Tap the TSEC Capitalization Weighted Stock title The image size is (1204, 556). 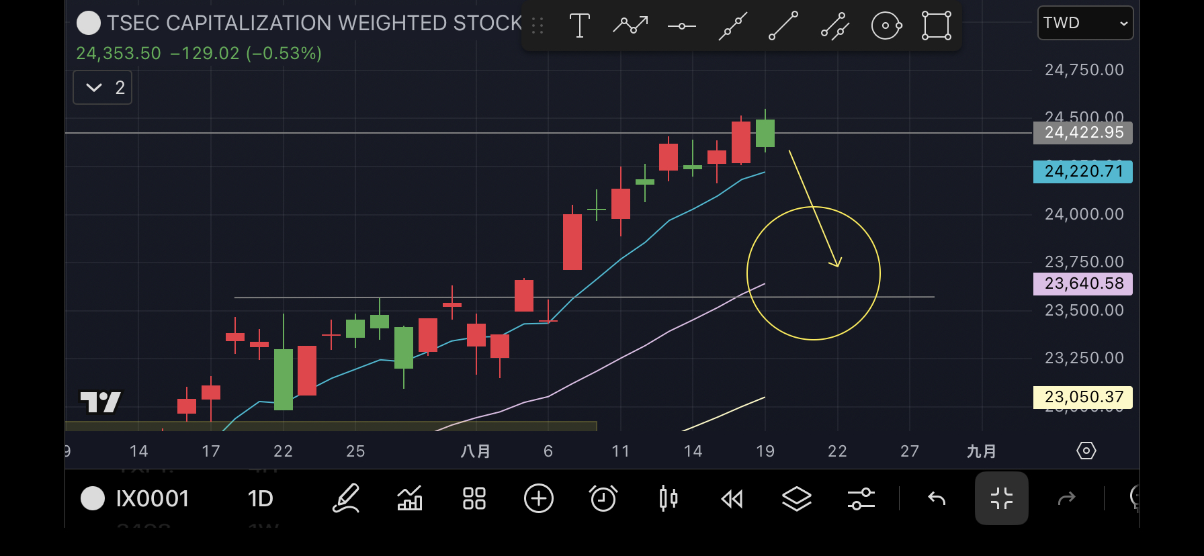pos(314,23)
